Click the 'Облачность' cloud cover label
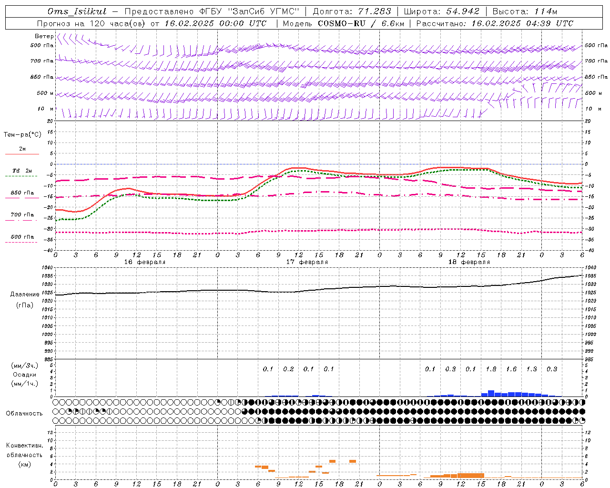The height and width of the screenshot is (488, 610). tap(24, 413)
